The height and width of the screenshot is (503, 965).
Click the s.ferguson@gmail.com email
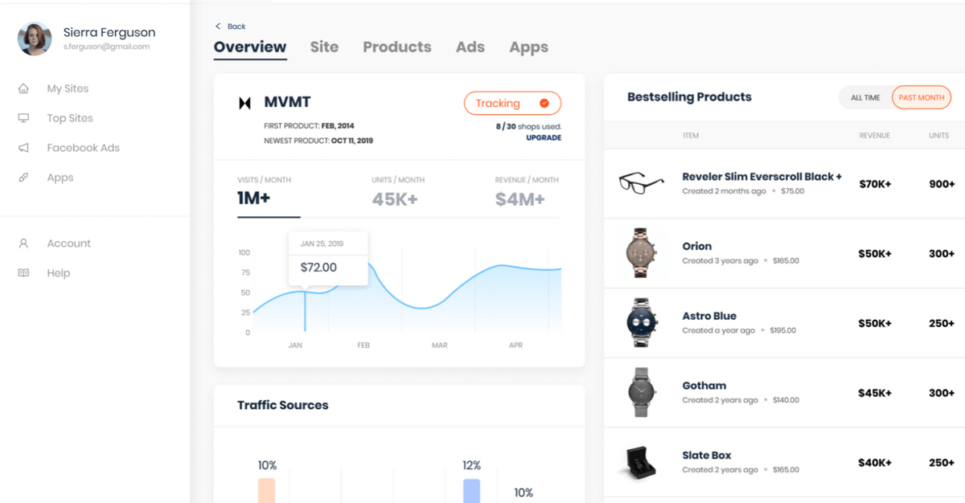(107, 47)
